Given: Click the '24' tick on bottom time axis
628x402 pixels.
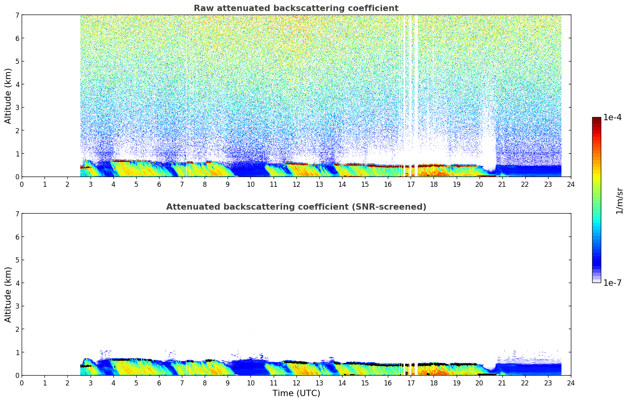Looking at the screenshot, I should [x=571, y=383].
